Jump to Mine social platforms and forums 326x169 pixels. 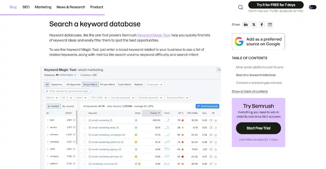[x=260, y=67]
